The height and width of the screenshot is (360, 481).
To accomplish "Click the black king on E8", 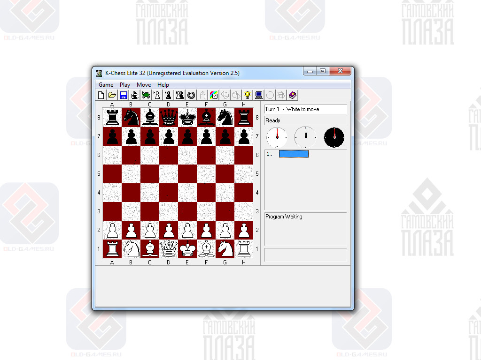I will tap(187, 118).
